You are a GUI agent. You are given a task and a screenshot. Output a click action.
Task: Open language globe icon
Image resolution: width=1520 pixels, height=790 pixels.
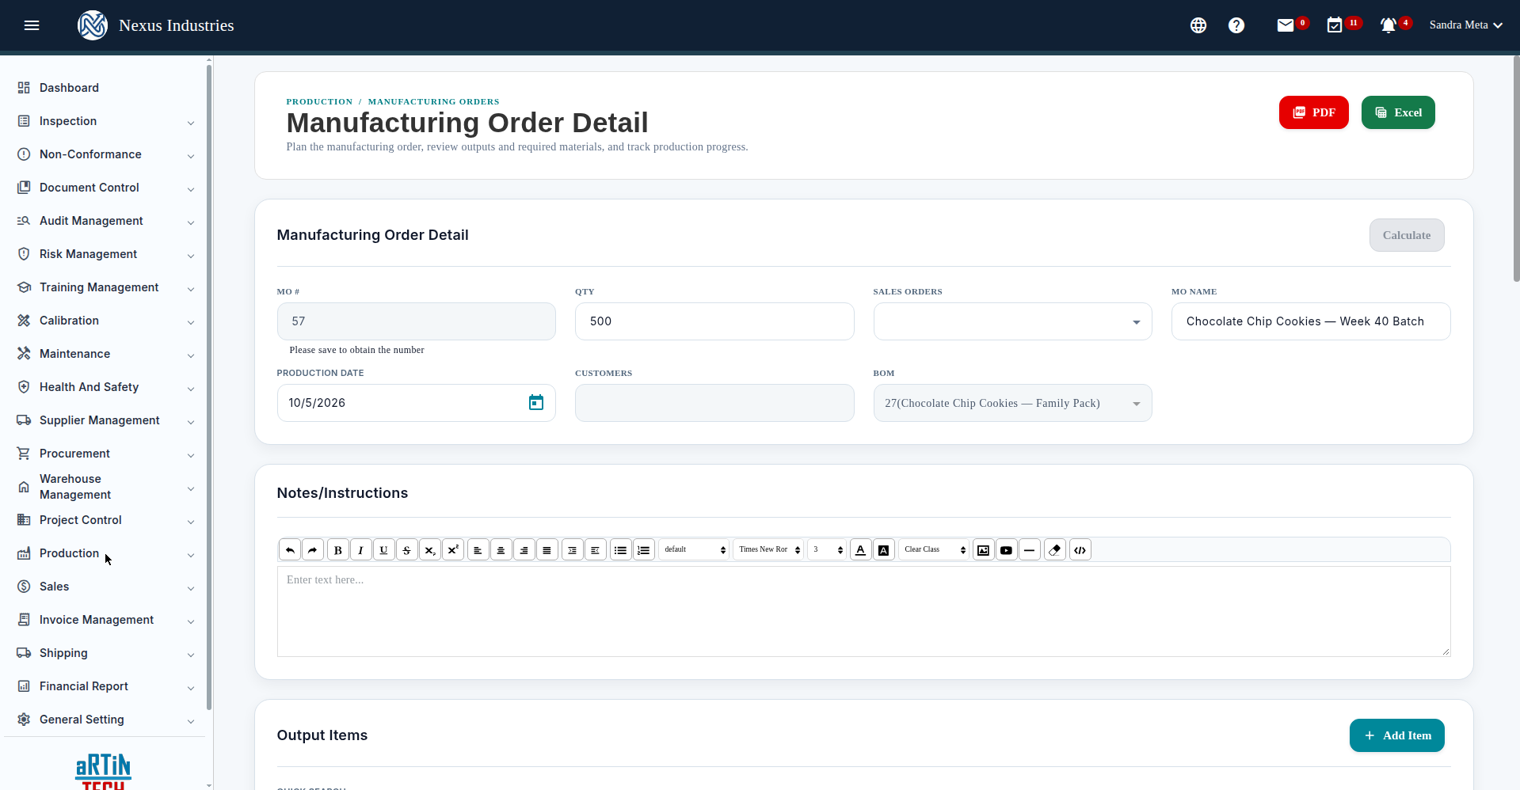pyautogui.click(x=1198, y=25)
